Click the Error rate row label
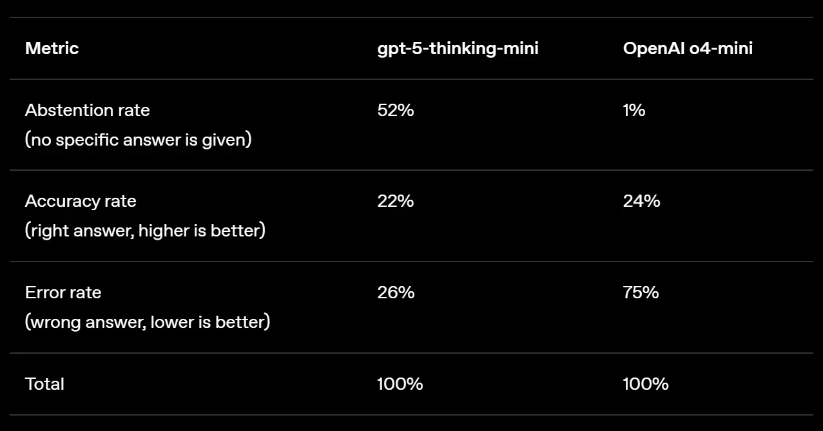Viewport: 823px width, 431px height. point(63,292)
